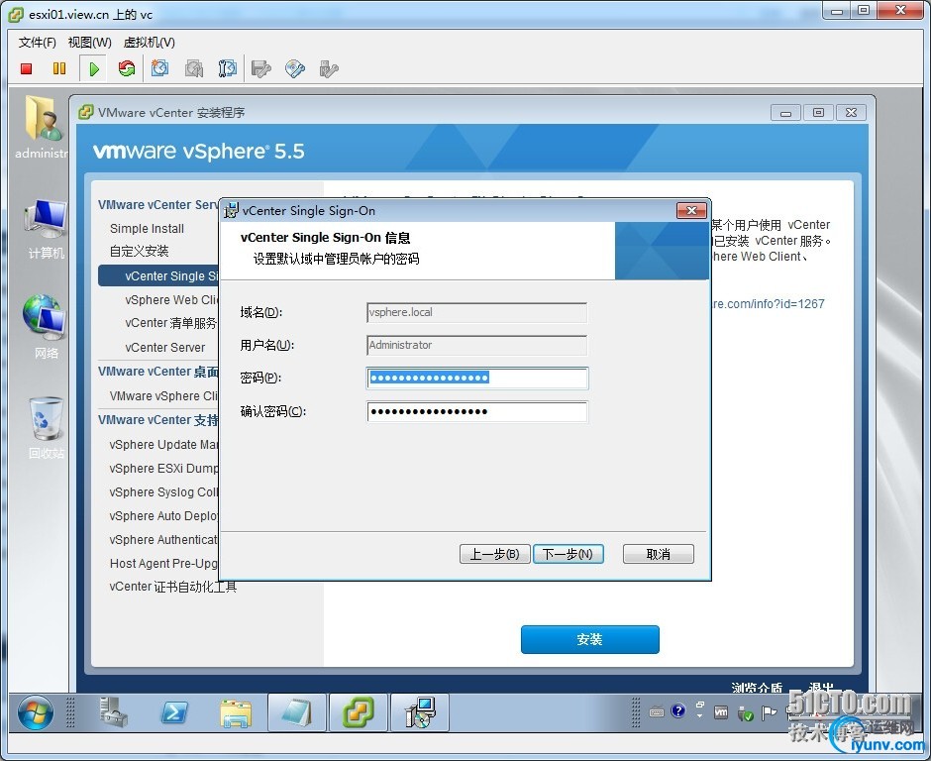Select the 回收站 recycle bin icon
The image size is (931, 761).
tap(47, 428)
